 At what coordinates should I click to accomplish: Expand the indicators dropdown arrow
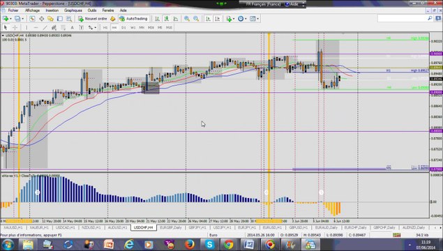click(234, 19)
